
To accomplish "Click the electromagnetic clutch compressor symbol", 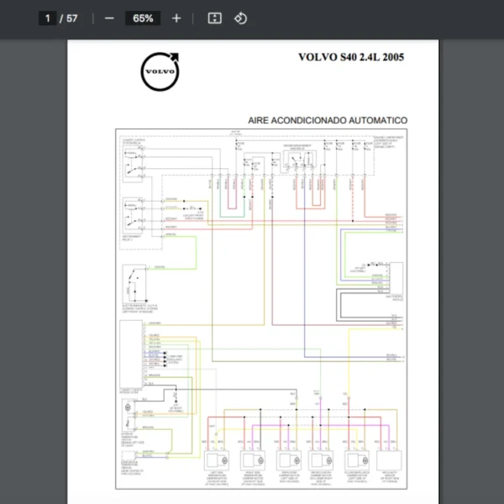I will point(134,280).
